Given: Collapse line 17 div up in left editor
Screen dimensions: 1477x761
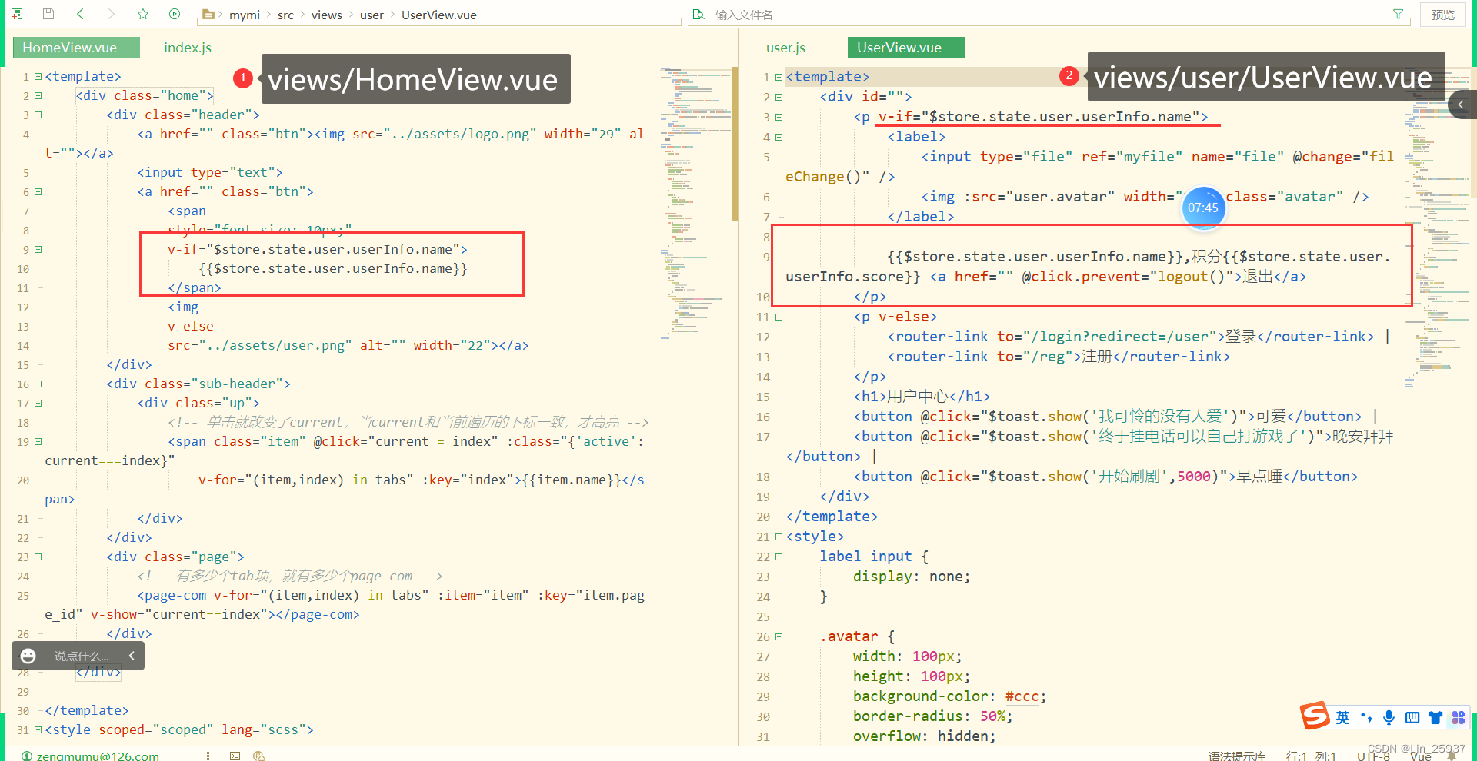Looking at the screenshot, I should pyautogui.click(x=38, y=404).
